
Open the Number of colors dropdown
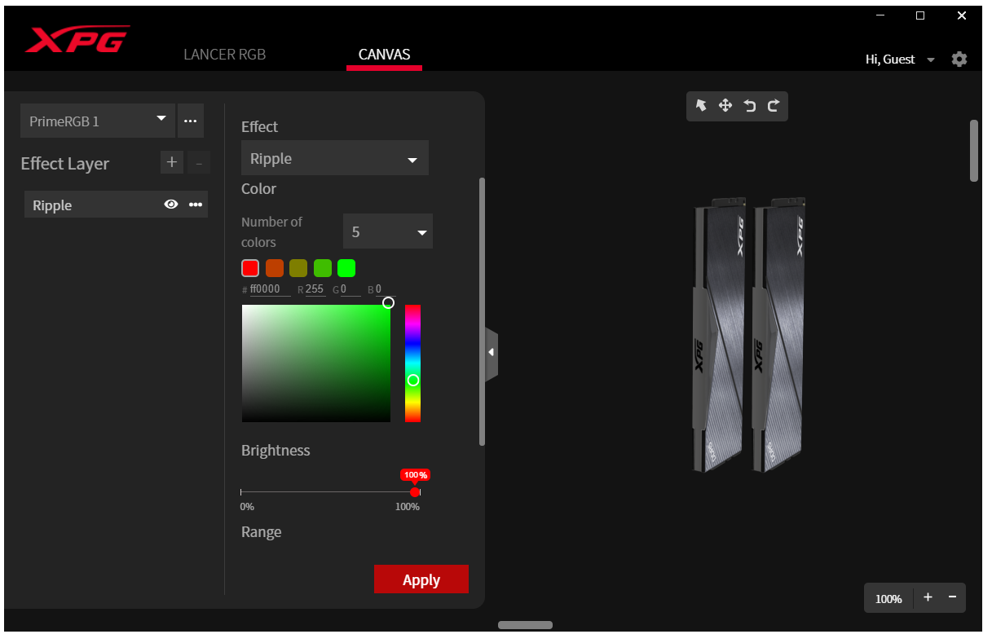(388, 231)
